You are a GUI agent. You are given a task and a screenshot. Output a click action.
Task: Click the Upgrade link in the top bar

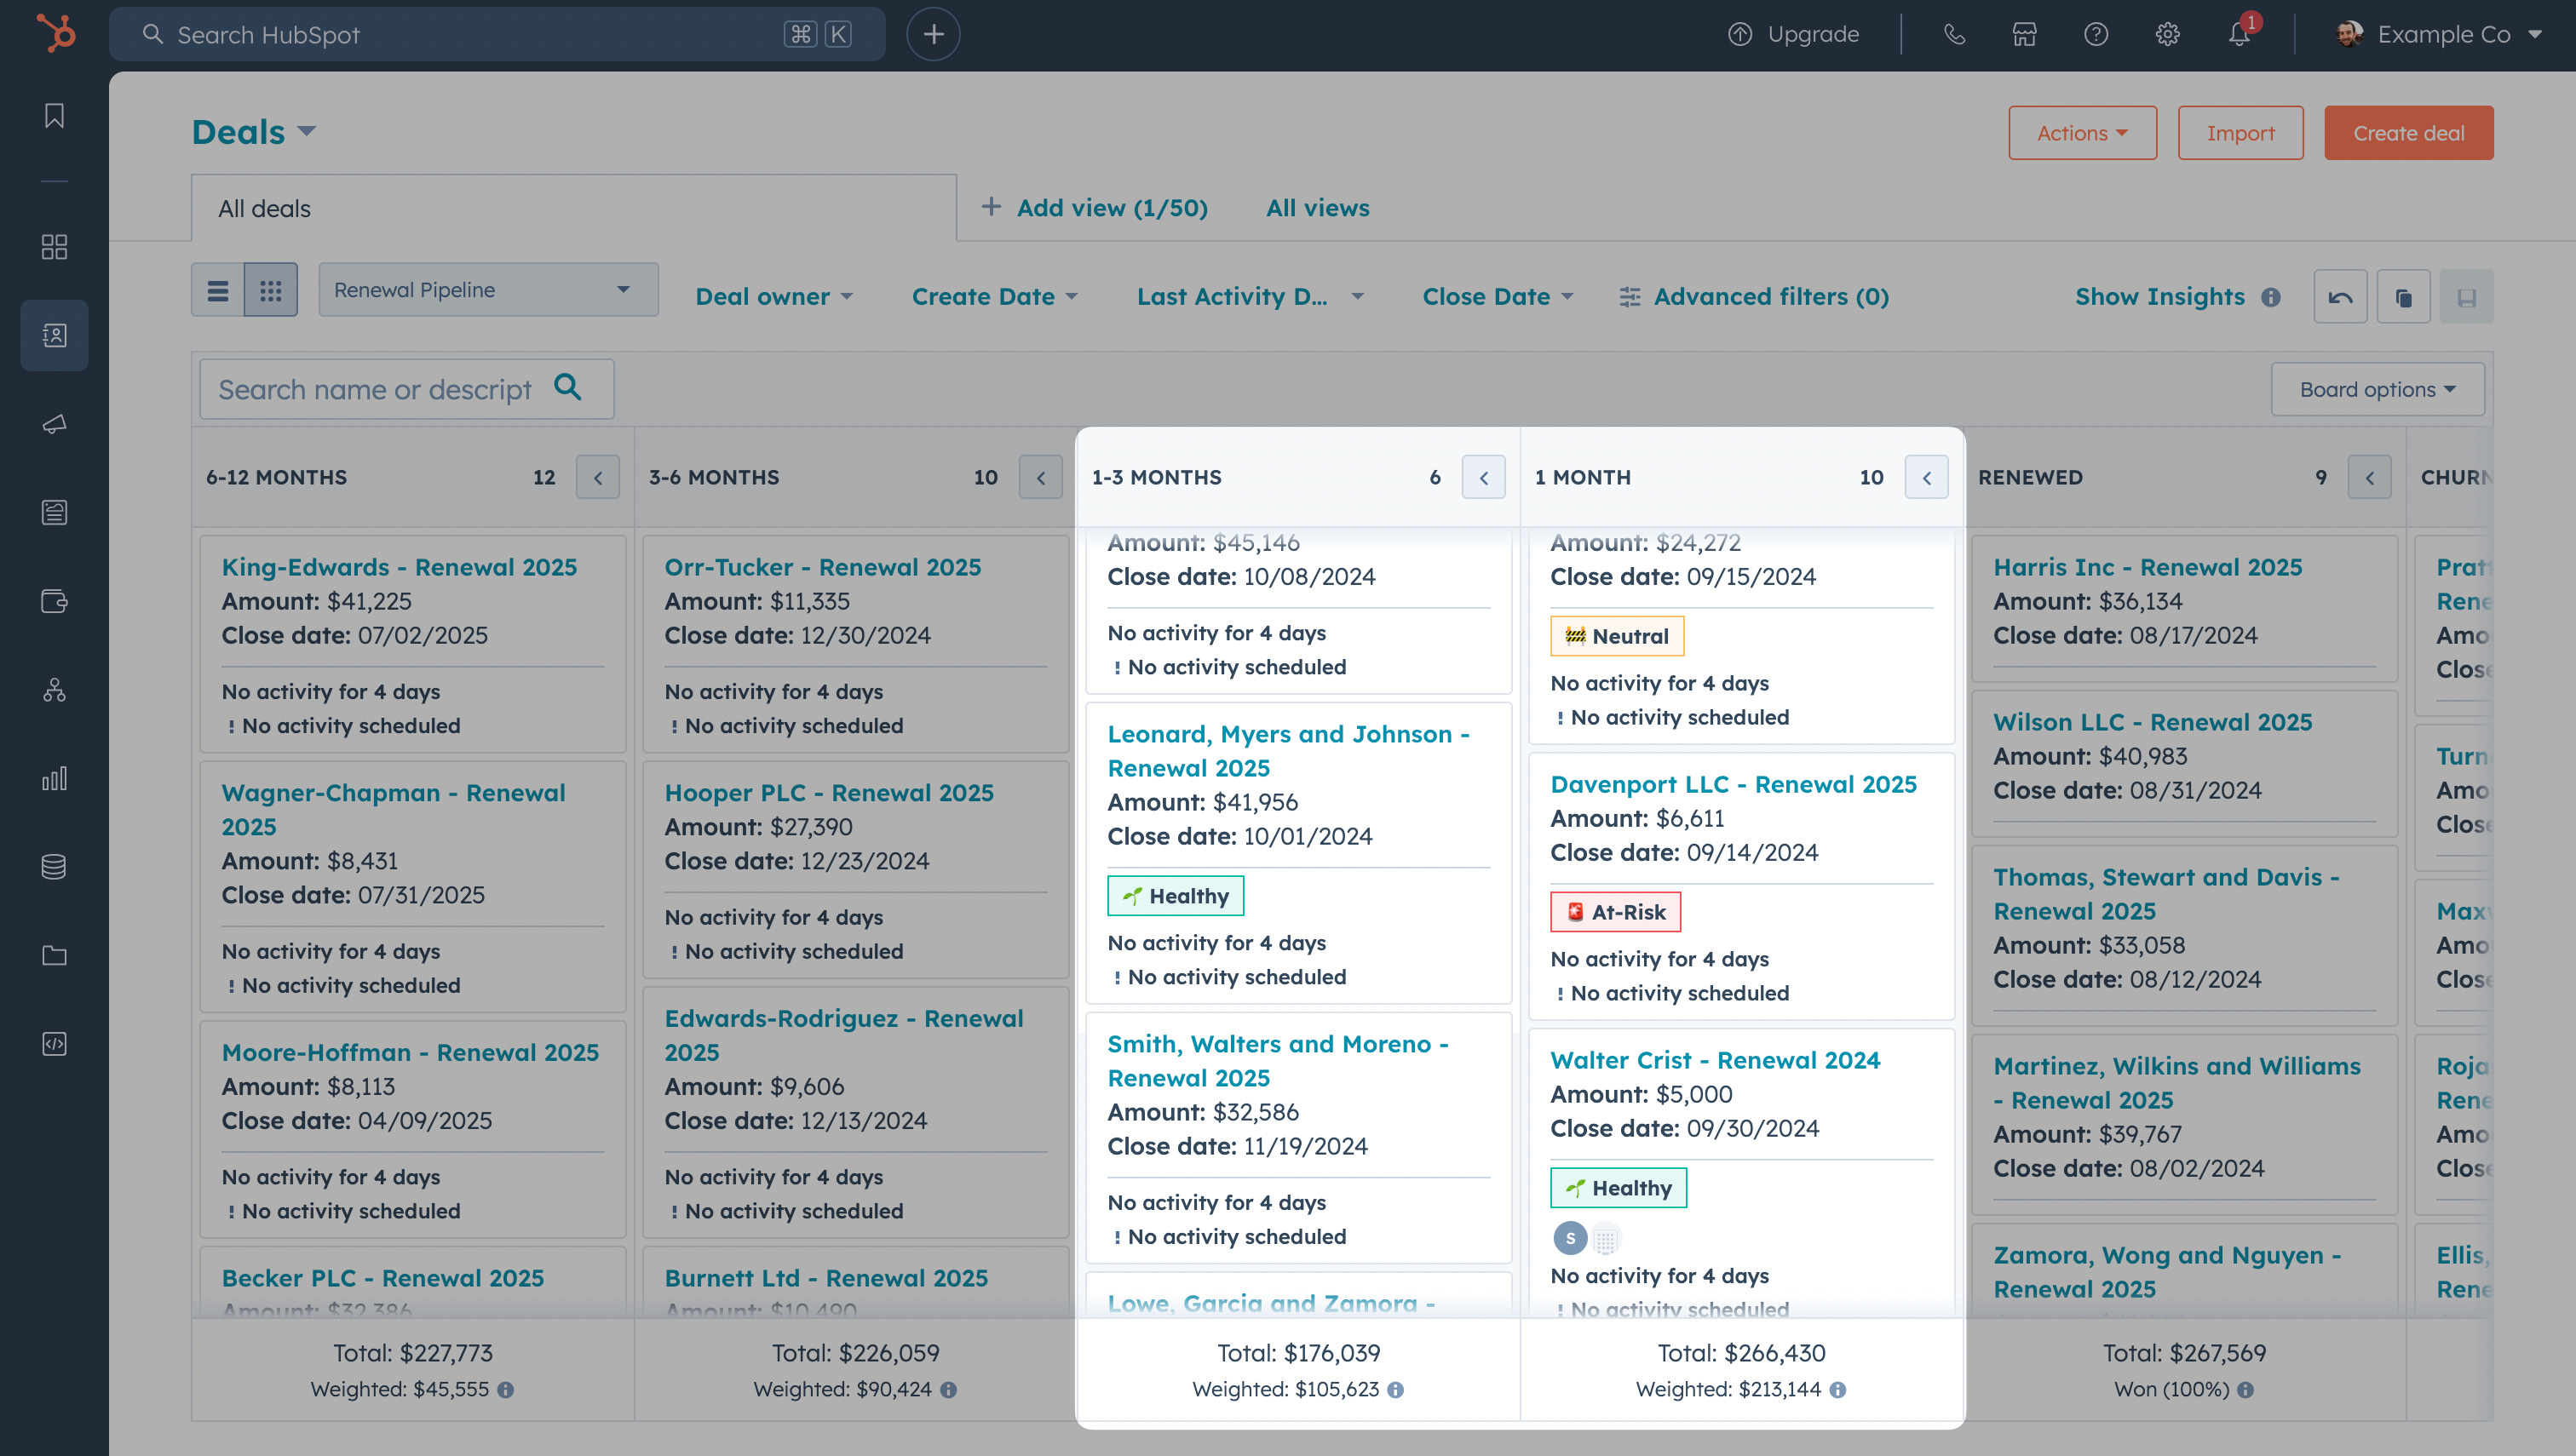click(x=1794, y=34)
